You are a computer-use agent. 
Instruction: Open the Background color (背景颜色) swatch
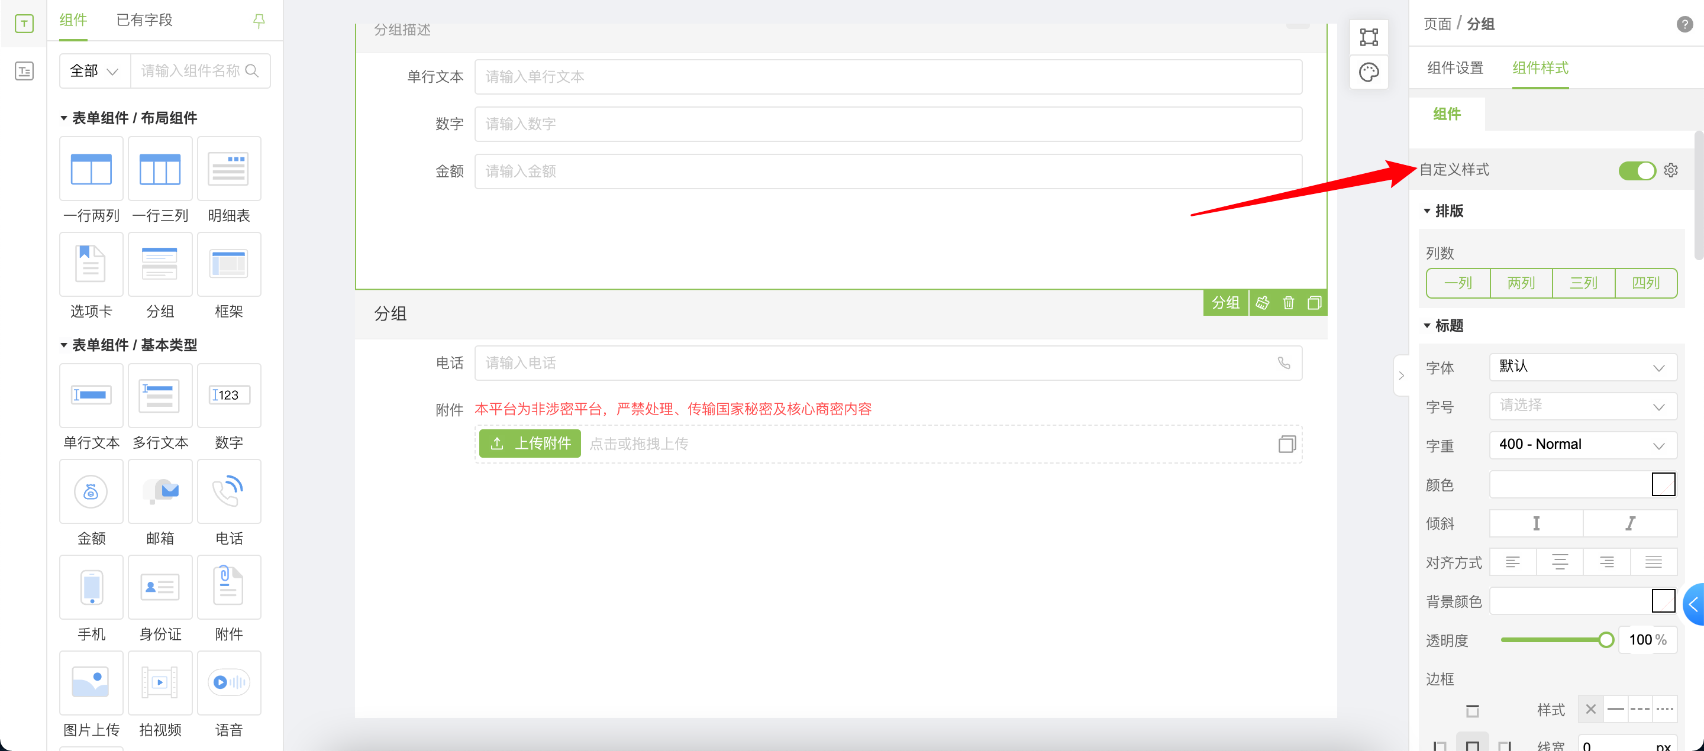click(1663, 601)
